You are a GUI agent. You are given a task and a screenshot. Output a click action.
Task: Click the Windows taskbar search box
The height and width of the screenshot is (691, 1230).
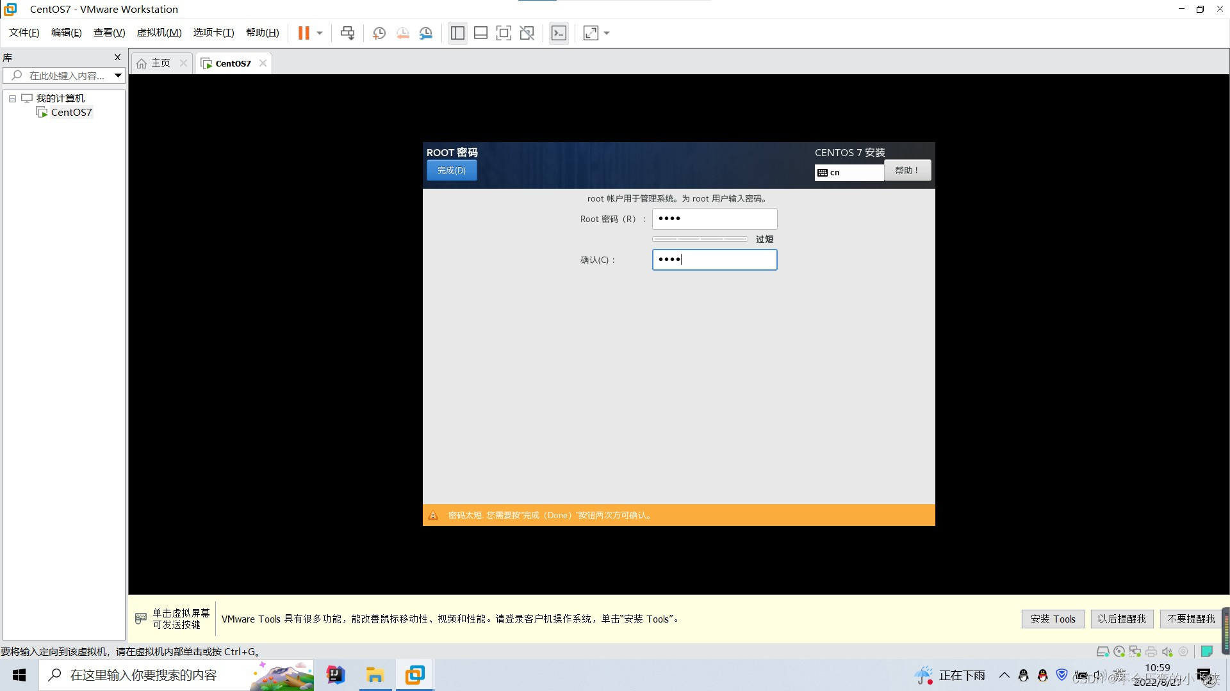point(176,675)
